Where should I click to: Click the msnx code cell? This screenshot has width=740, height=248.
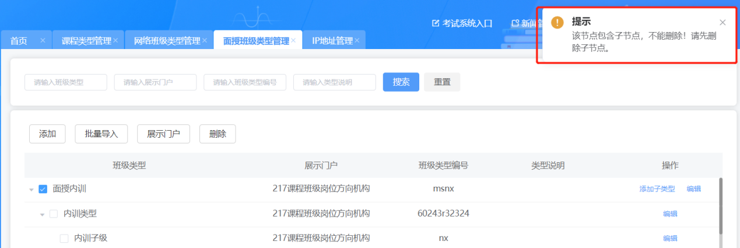point(443,189)
